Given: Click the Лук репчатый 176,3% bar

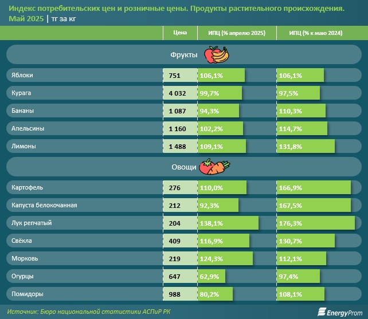Looking at the screenshot, I should 316,223.
